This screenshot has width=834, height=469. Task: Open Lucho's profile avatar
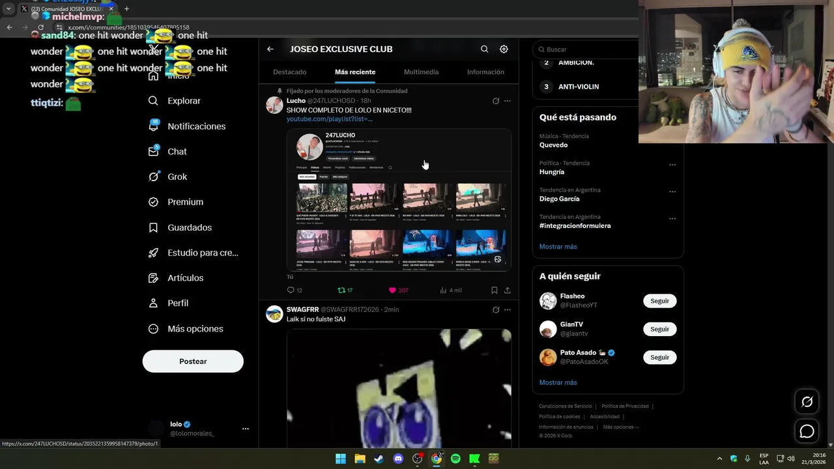click(x=274, y=105)
